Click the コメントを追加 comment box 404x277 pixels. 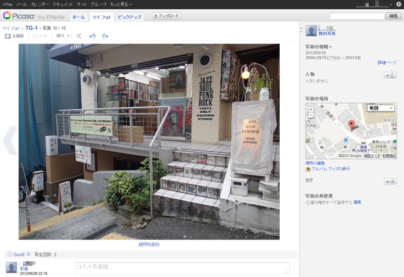tap(182, 269)
